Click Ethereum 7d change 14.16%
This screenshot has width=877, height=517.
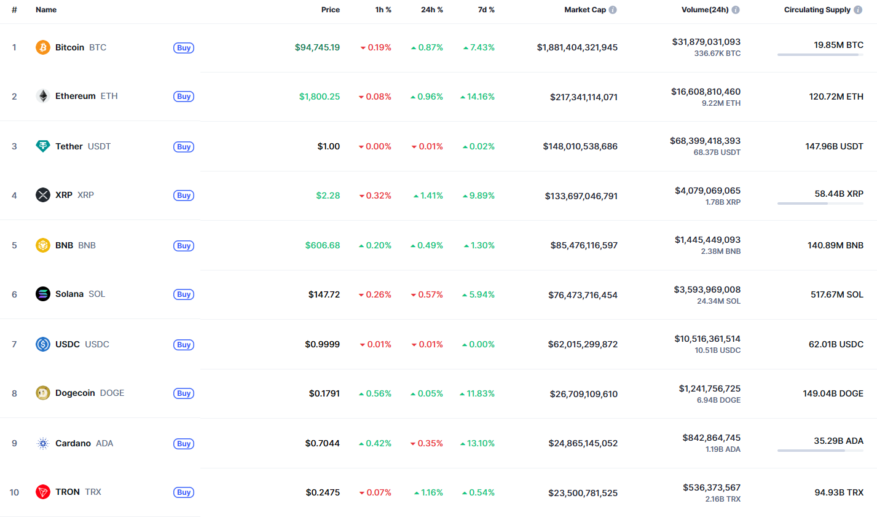coord(478,97)
